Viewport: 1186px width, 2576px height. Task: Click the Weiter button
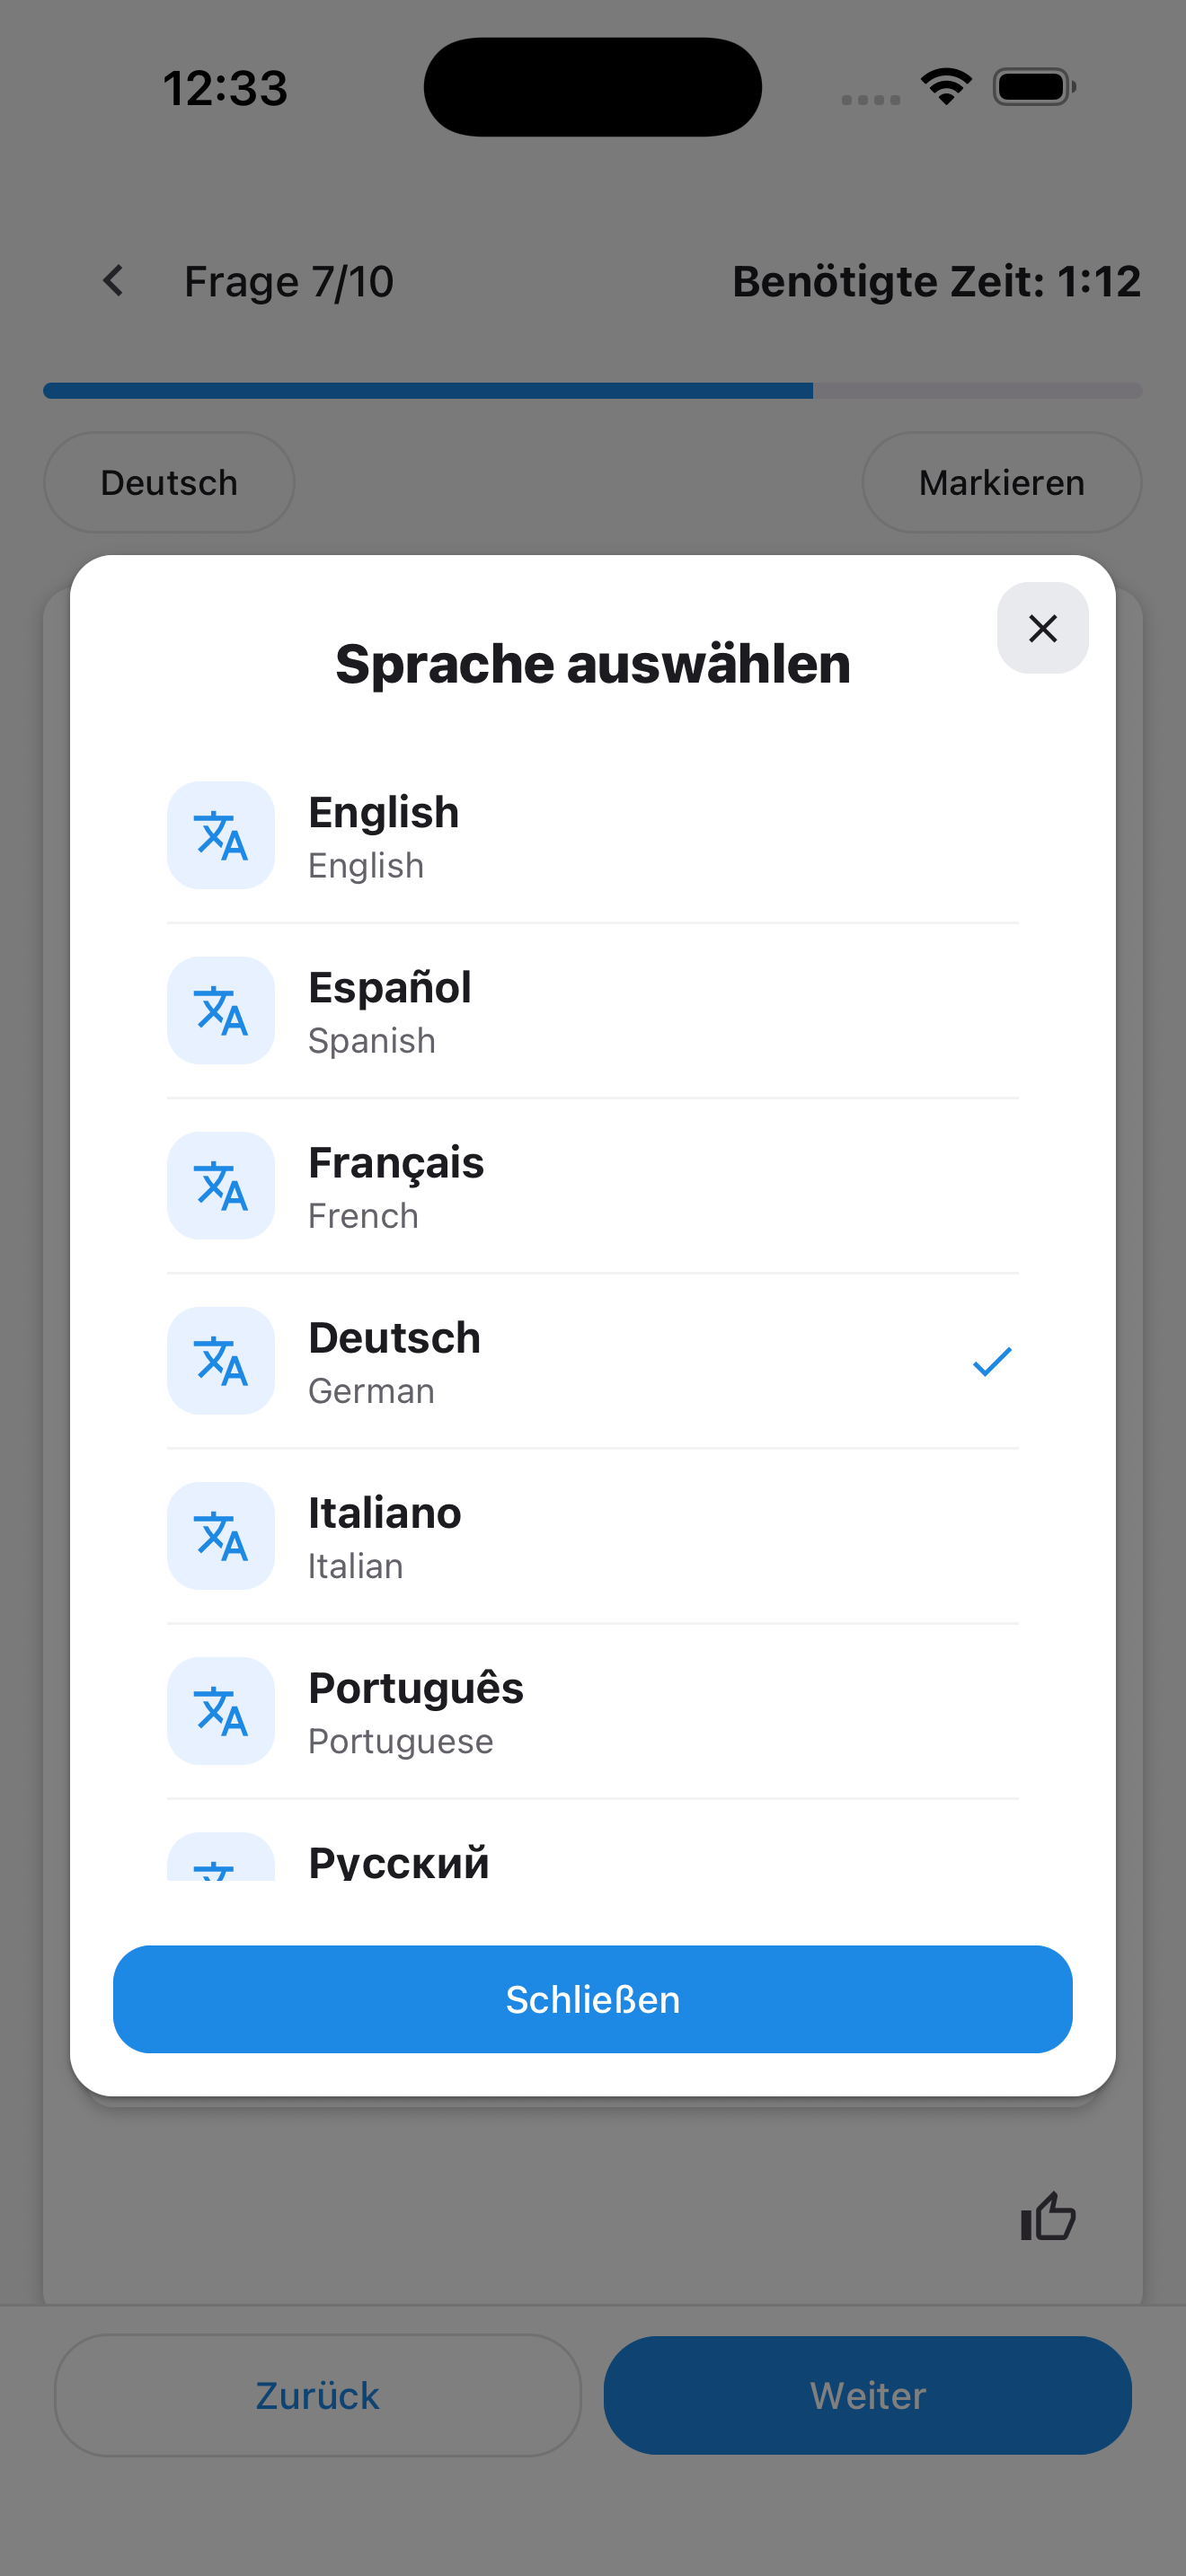click(x=867, y=2395)
